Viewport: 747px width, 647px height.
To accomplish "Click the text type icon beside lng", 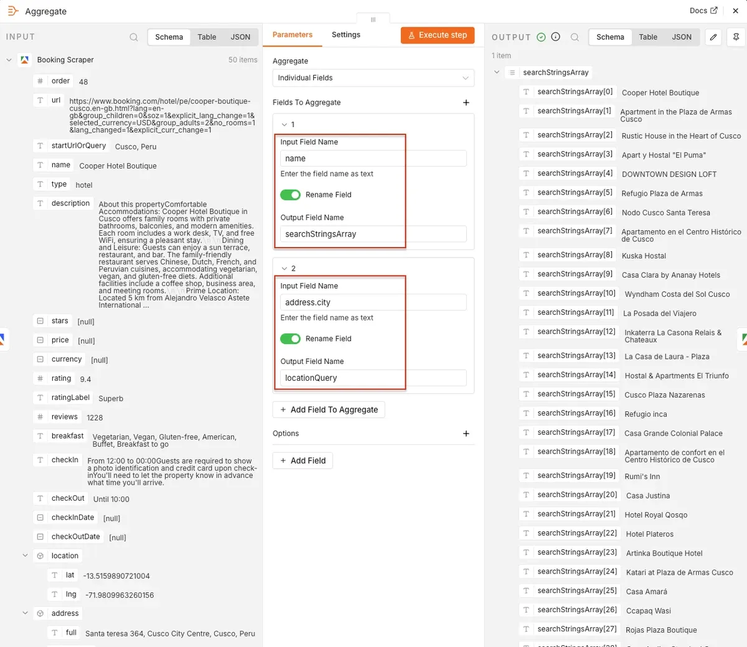I will point(55,595).
